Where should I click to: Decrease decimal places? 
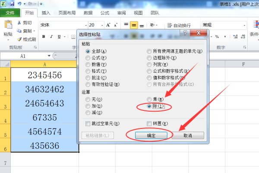click(x=243, y=37)
